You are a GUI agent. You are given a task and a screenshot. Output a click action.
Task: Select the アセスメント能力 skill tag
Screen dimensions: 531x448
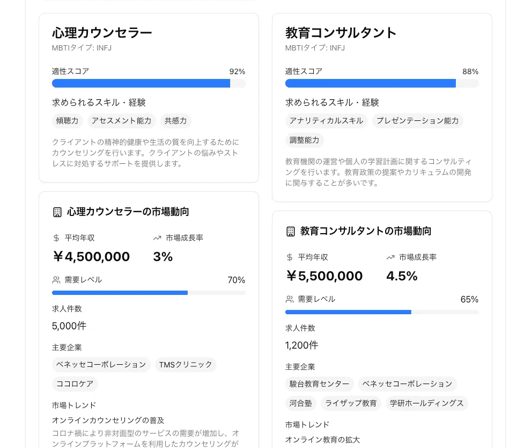(x=122, y=121)
